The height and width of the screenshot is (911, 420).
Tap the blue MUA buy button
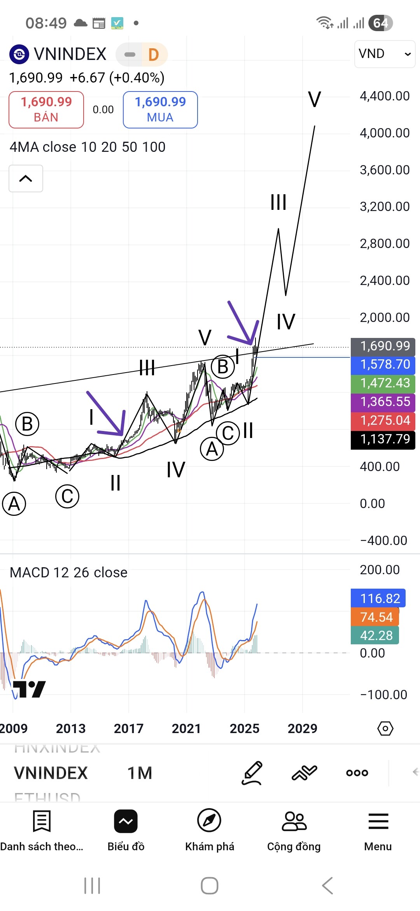tap(160, 110)
